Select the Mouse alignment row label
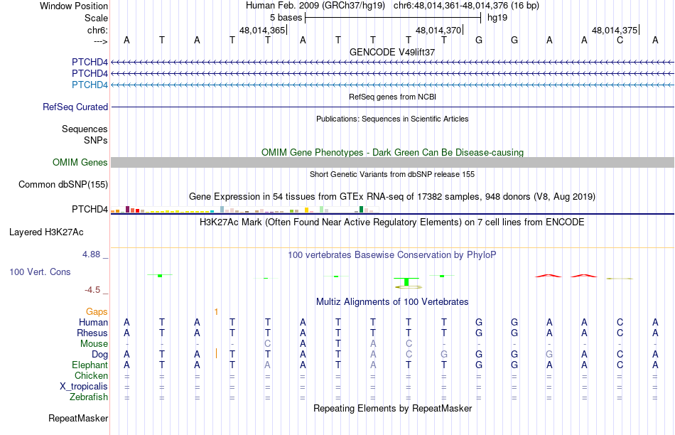Screen dimensions: 675x435 tap(94, 344)
